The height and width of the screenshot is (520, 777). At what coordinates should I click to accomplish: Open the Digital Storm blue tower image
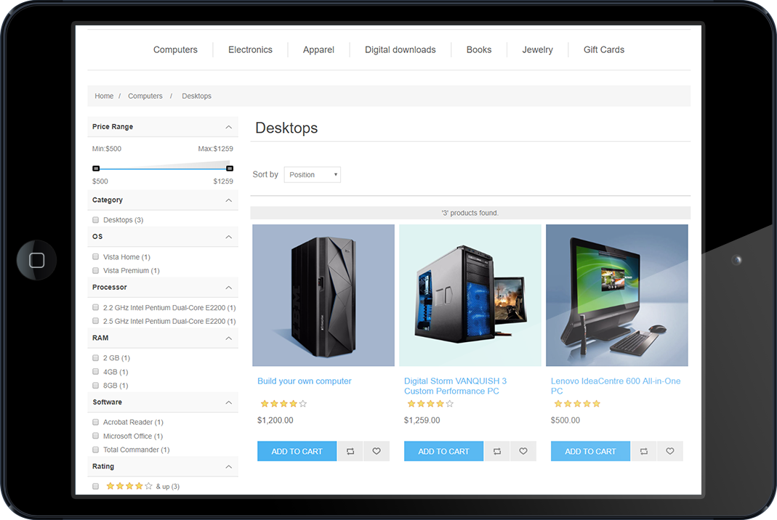pos(470,295)
